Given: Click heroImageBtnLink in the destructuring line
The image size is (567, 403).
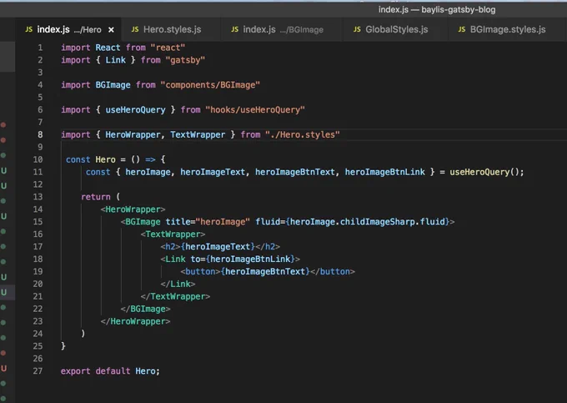Looking at the screenshot, I should point(384,172).
